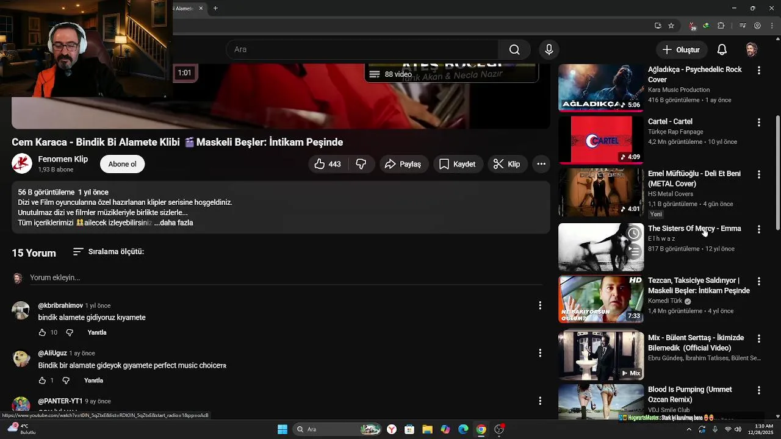Dislike the comment by @kbribrahimov

(x=70, y=332)
